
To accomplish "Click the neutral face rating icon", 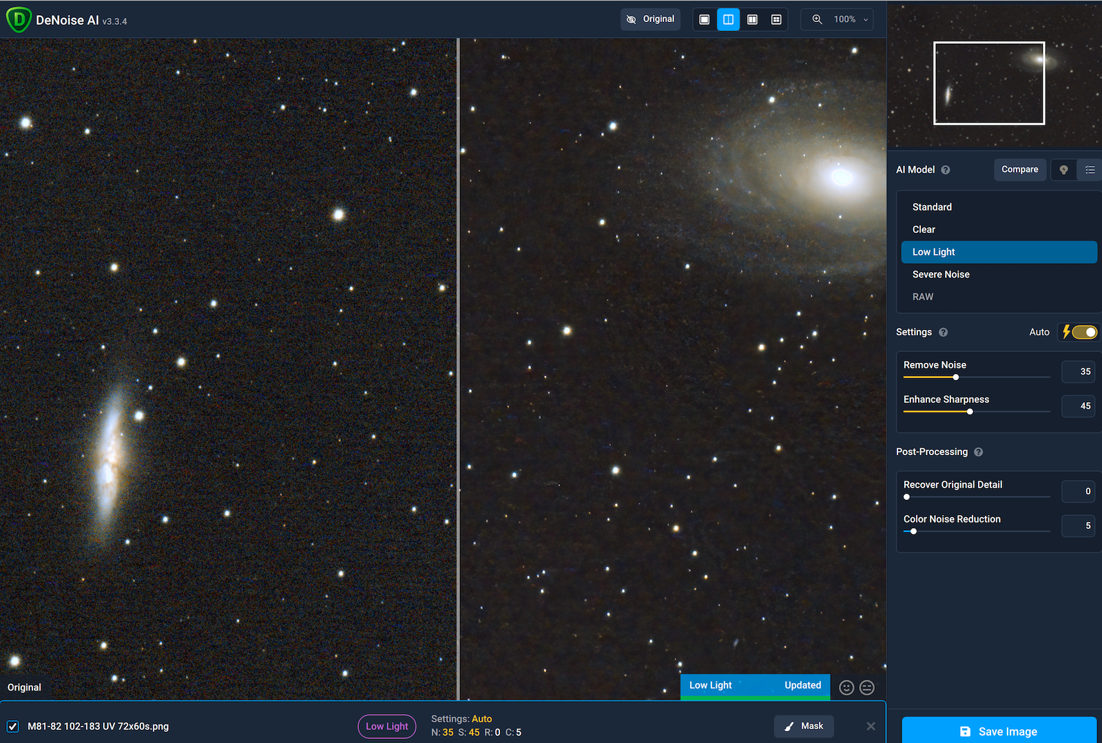I will click(867, 687).
